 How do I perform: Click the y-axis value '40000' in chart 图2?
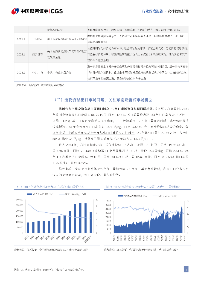click(109, 201)
